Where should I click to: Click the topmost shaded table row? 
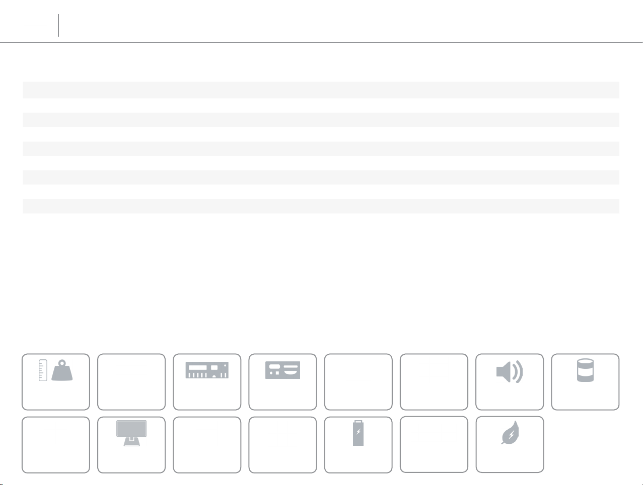(321, 90)
